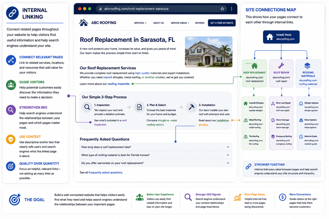Image resolution: width=329 pixels, height=219 pixels.
Task: Open the Services dropdown menu
Action: tap(140, 23)
